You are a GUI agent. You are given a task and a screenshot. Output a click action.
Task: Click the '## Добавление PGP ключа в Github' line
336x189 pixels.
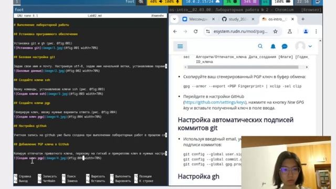click(x=41, y=144)
